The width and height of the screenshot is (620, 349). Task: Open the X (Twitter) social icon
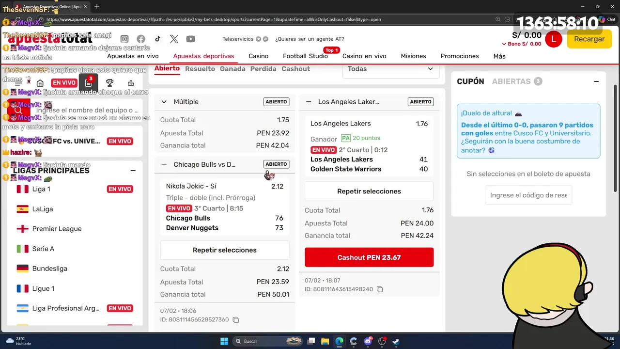pyautogui.click(x=174, y=39)
